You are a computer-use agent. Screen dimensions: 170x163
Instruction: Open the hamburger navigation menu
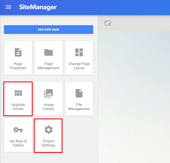point(8,7)
